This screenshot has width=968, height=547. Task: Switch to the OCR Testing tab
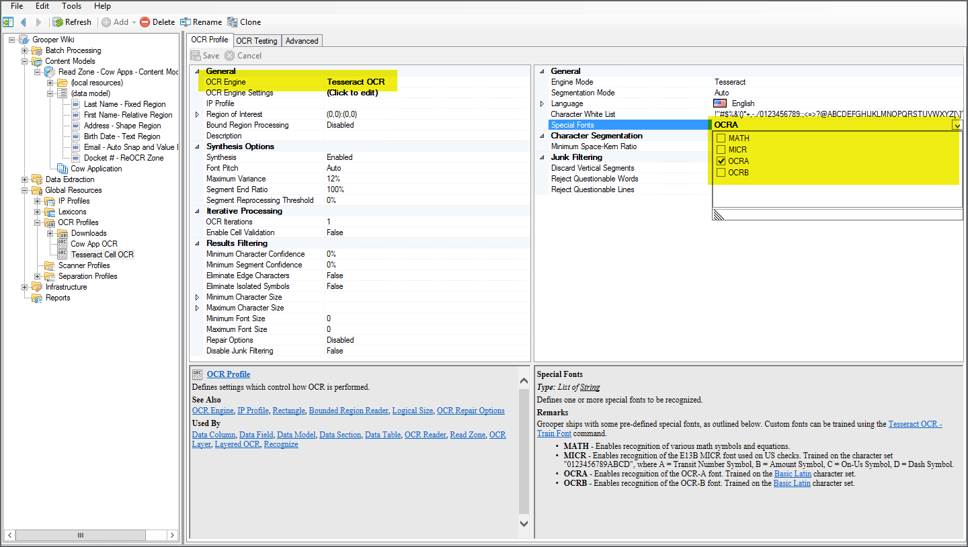point(256,41)
